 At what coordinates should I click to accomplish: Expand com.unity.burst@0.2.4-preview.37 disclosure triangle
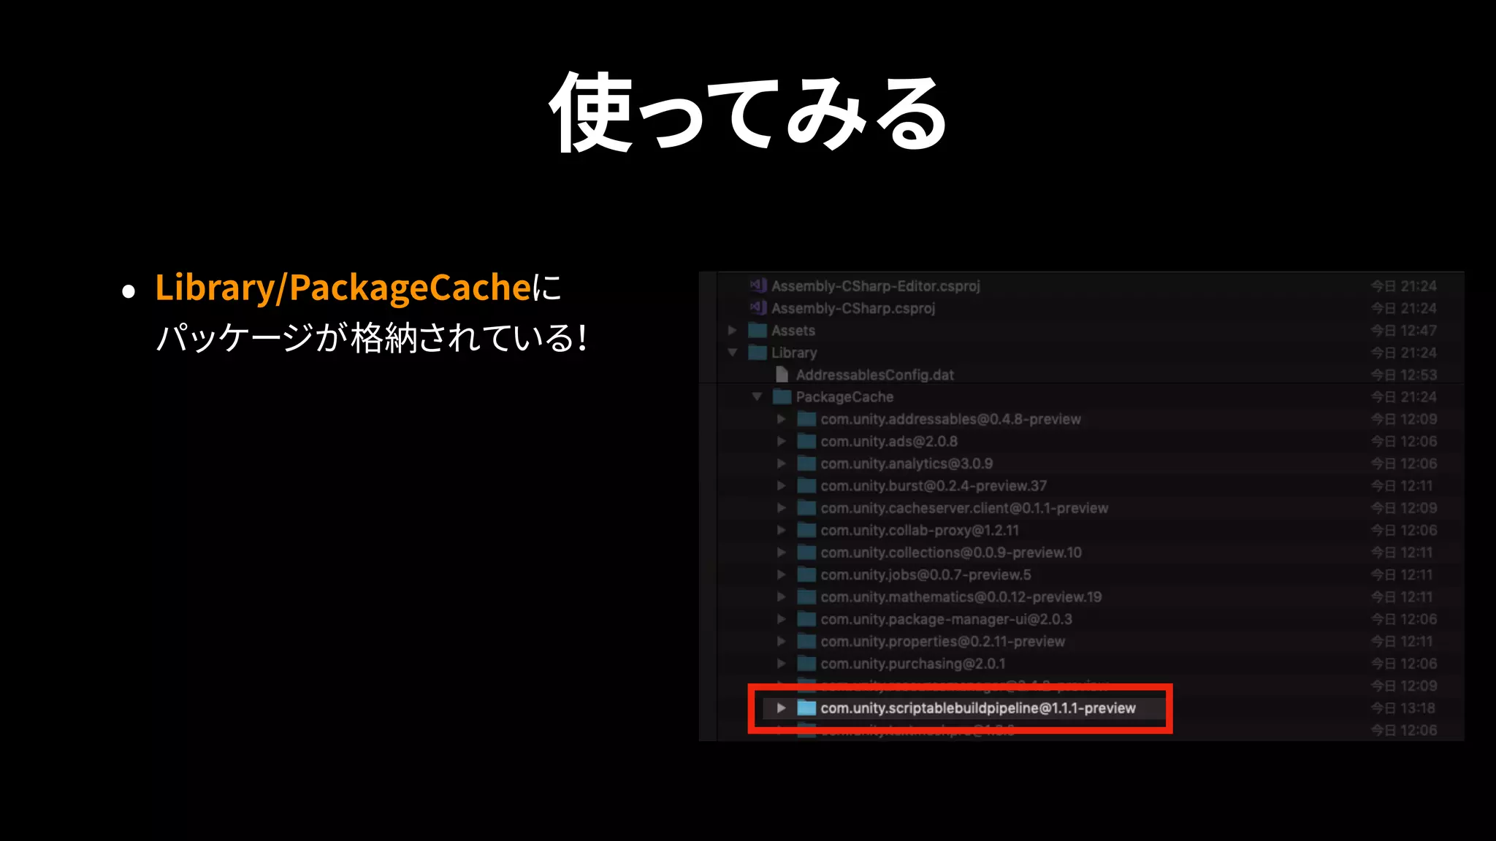781,486
